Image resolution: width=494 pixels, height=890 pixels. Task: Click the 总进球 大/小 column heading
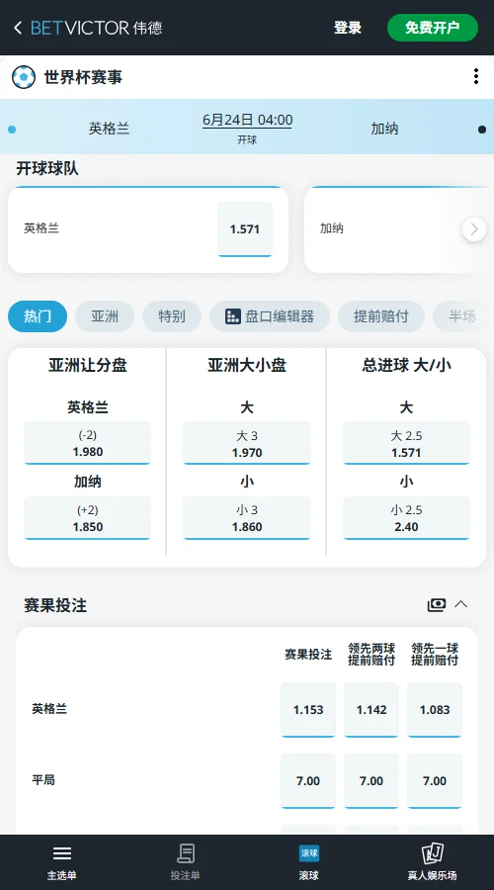click(x=407, y=366)
